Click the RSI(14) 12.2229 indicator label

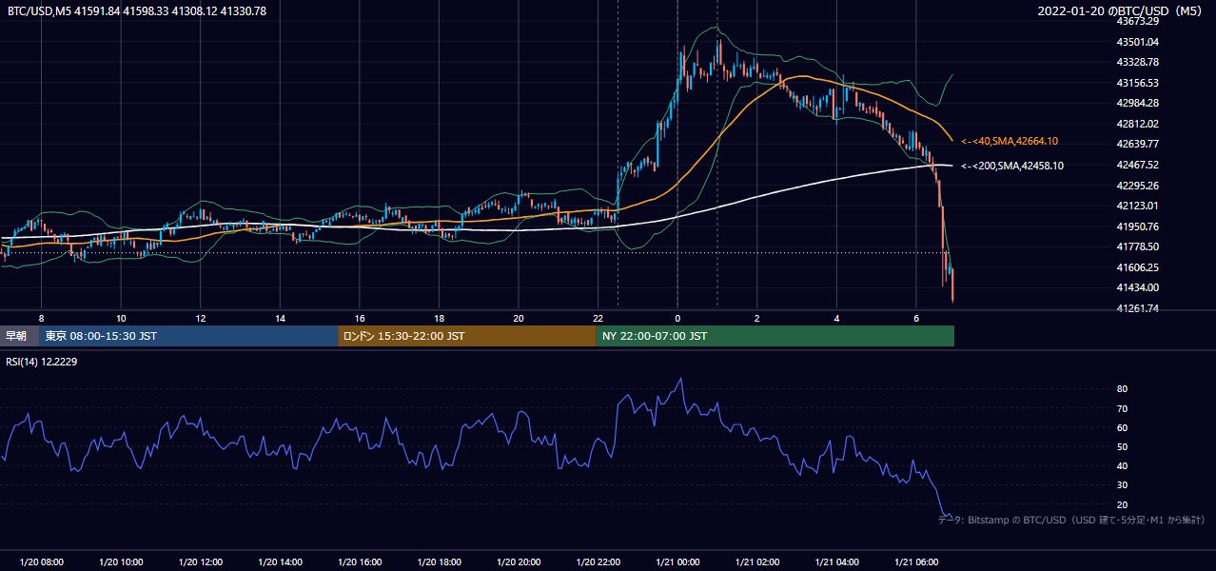(41, 361)
